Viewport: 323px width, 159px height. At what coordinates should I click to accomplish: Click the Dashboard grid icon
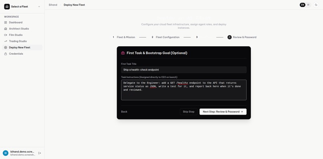pyautogui.click(x=6, y=22)
